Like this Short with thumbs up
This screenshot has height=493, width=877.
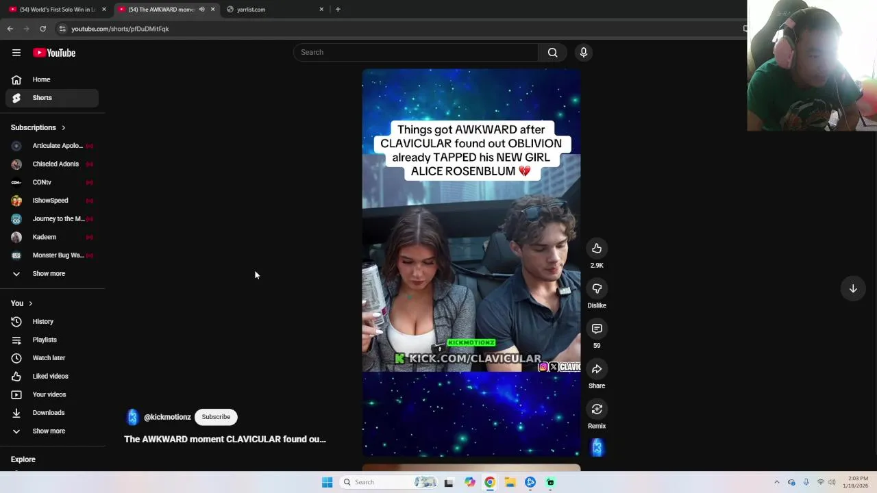tap(597, 249)
